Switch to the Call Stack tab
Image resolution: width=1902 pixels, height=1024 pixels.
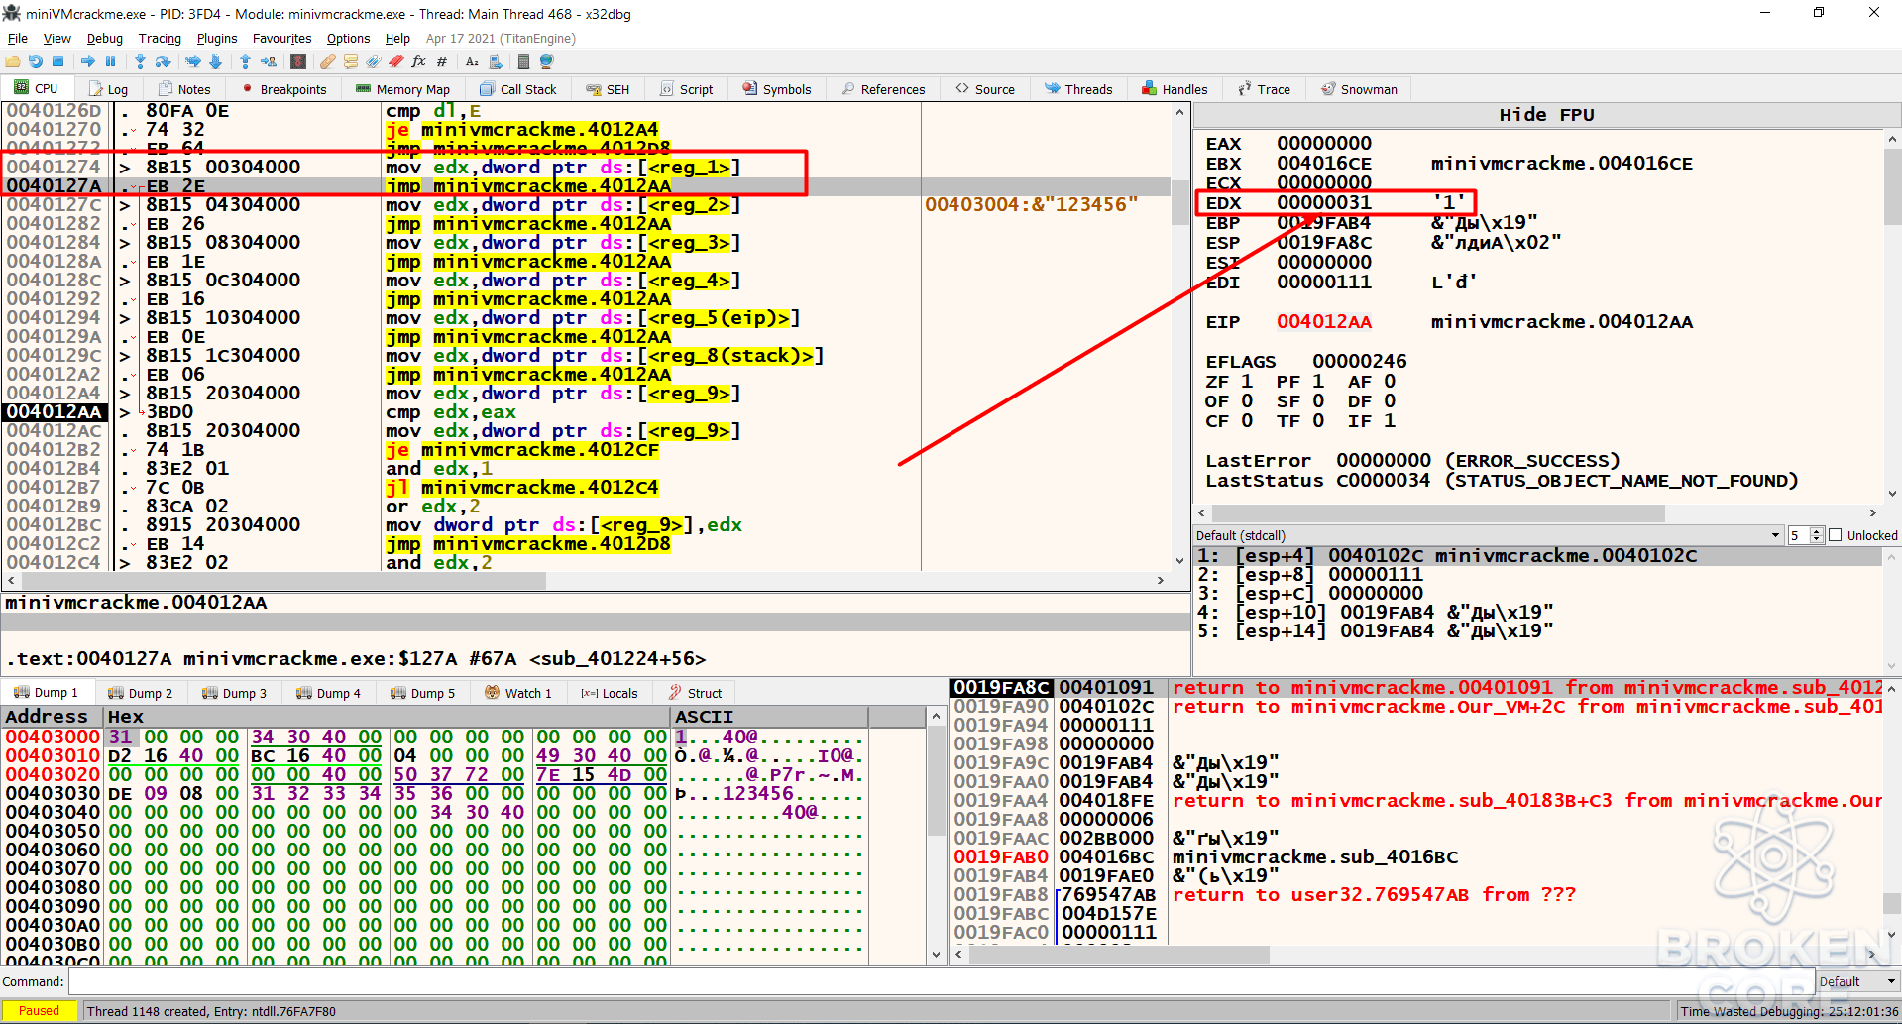tap(517, 89)
